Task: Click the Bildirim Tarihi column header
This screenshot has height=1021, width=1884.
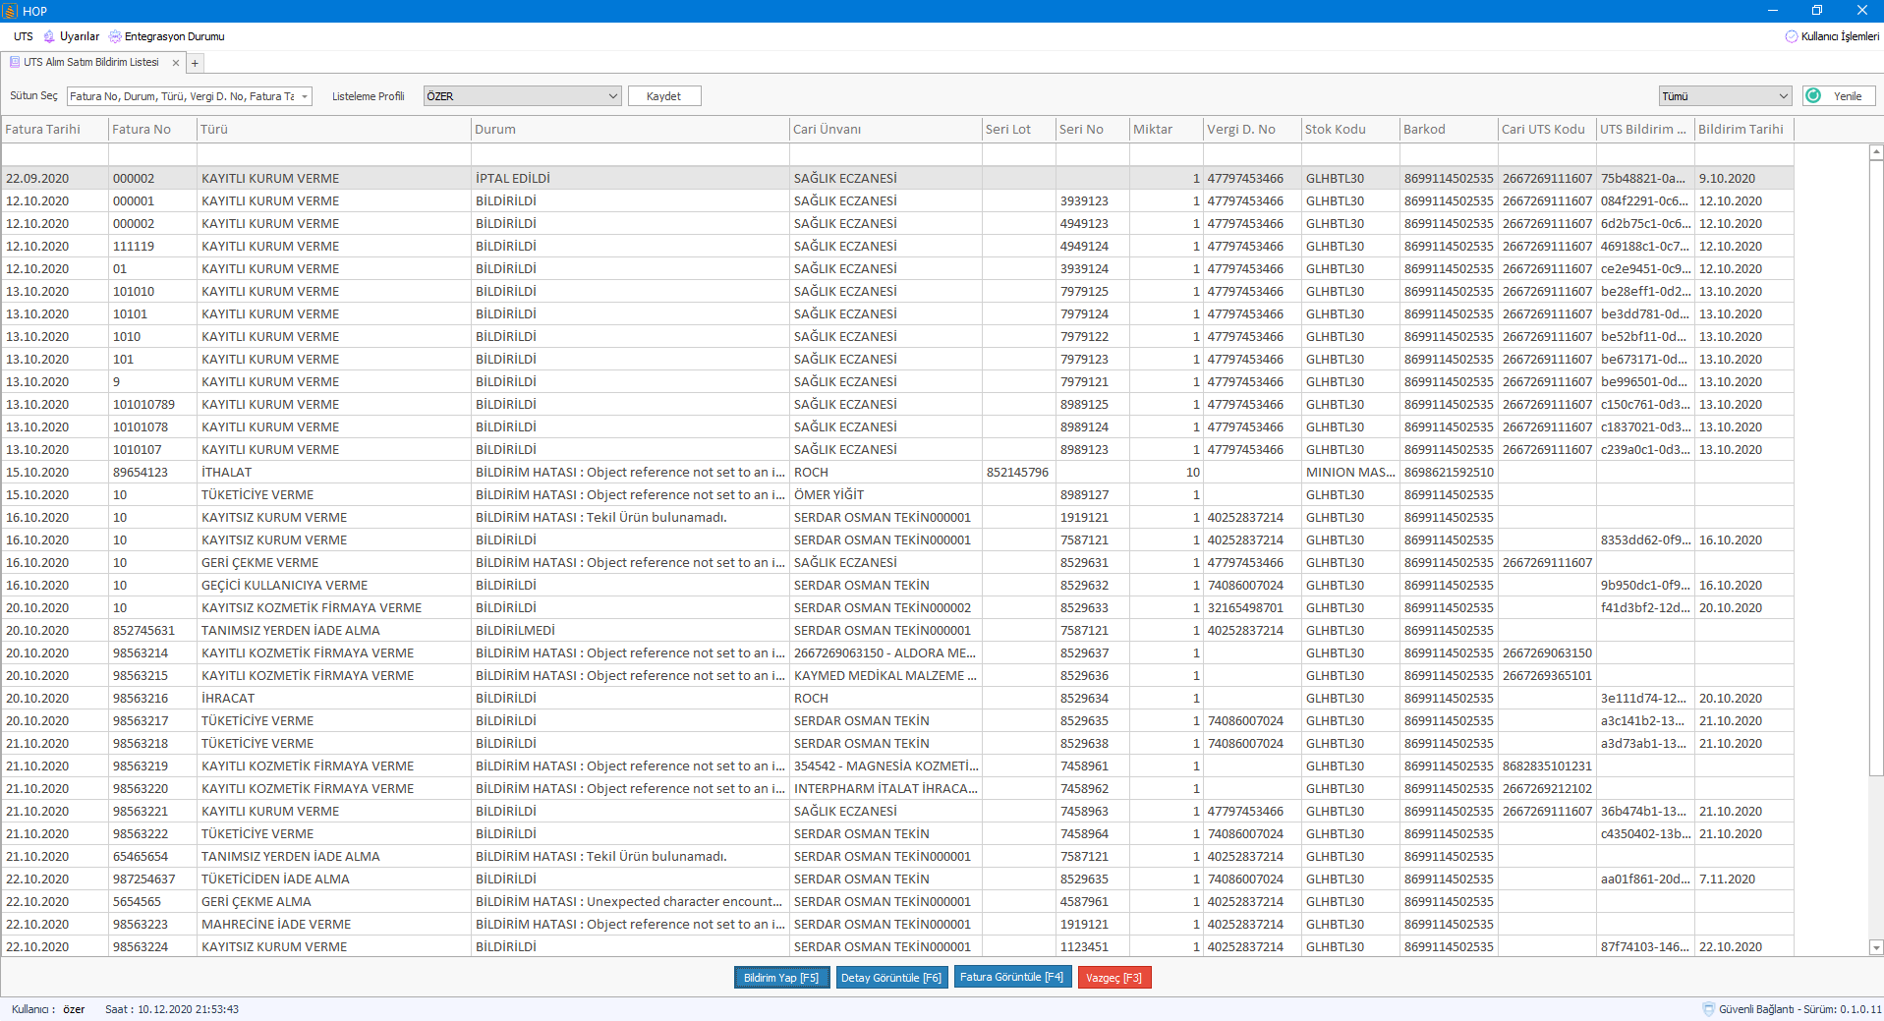Action: 1744,129
